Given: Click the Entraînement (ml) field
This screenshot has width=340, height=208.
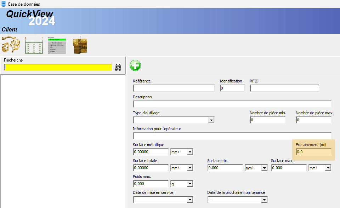Looking at the screenshot, I should 313,152.
